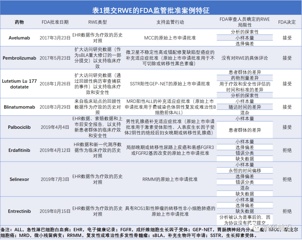Image resolution: width=302 pixels, height=241 pixels.
Task: Select the cell starting "局部晚期或转移性尿路上皮癌"
Action: coord(170,150)
